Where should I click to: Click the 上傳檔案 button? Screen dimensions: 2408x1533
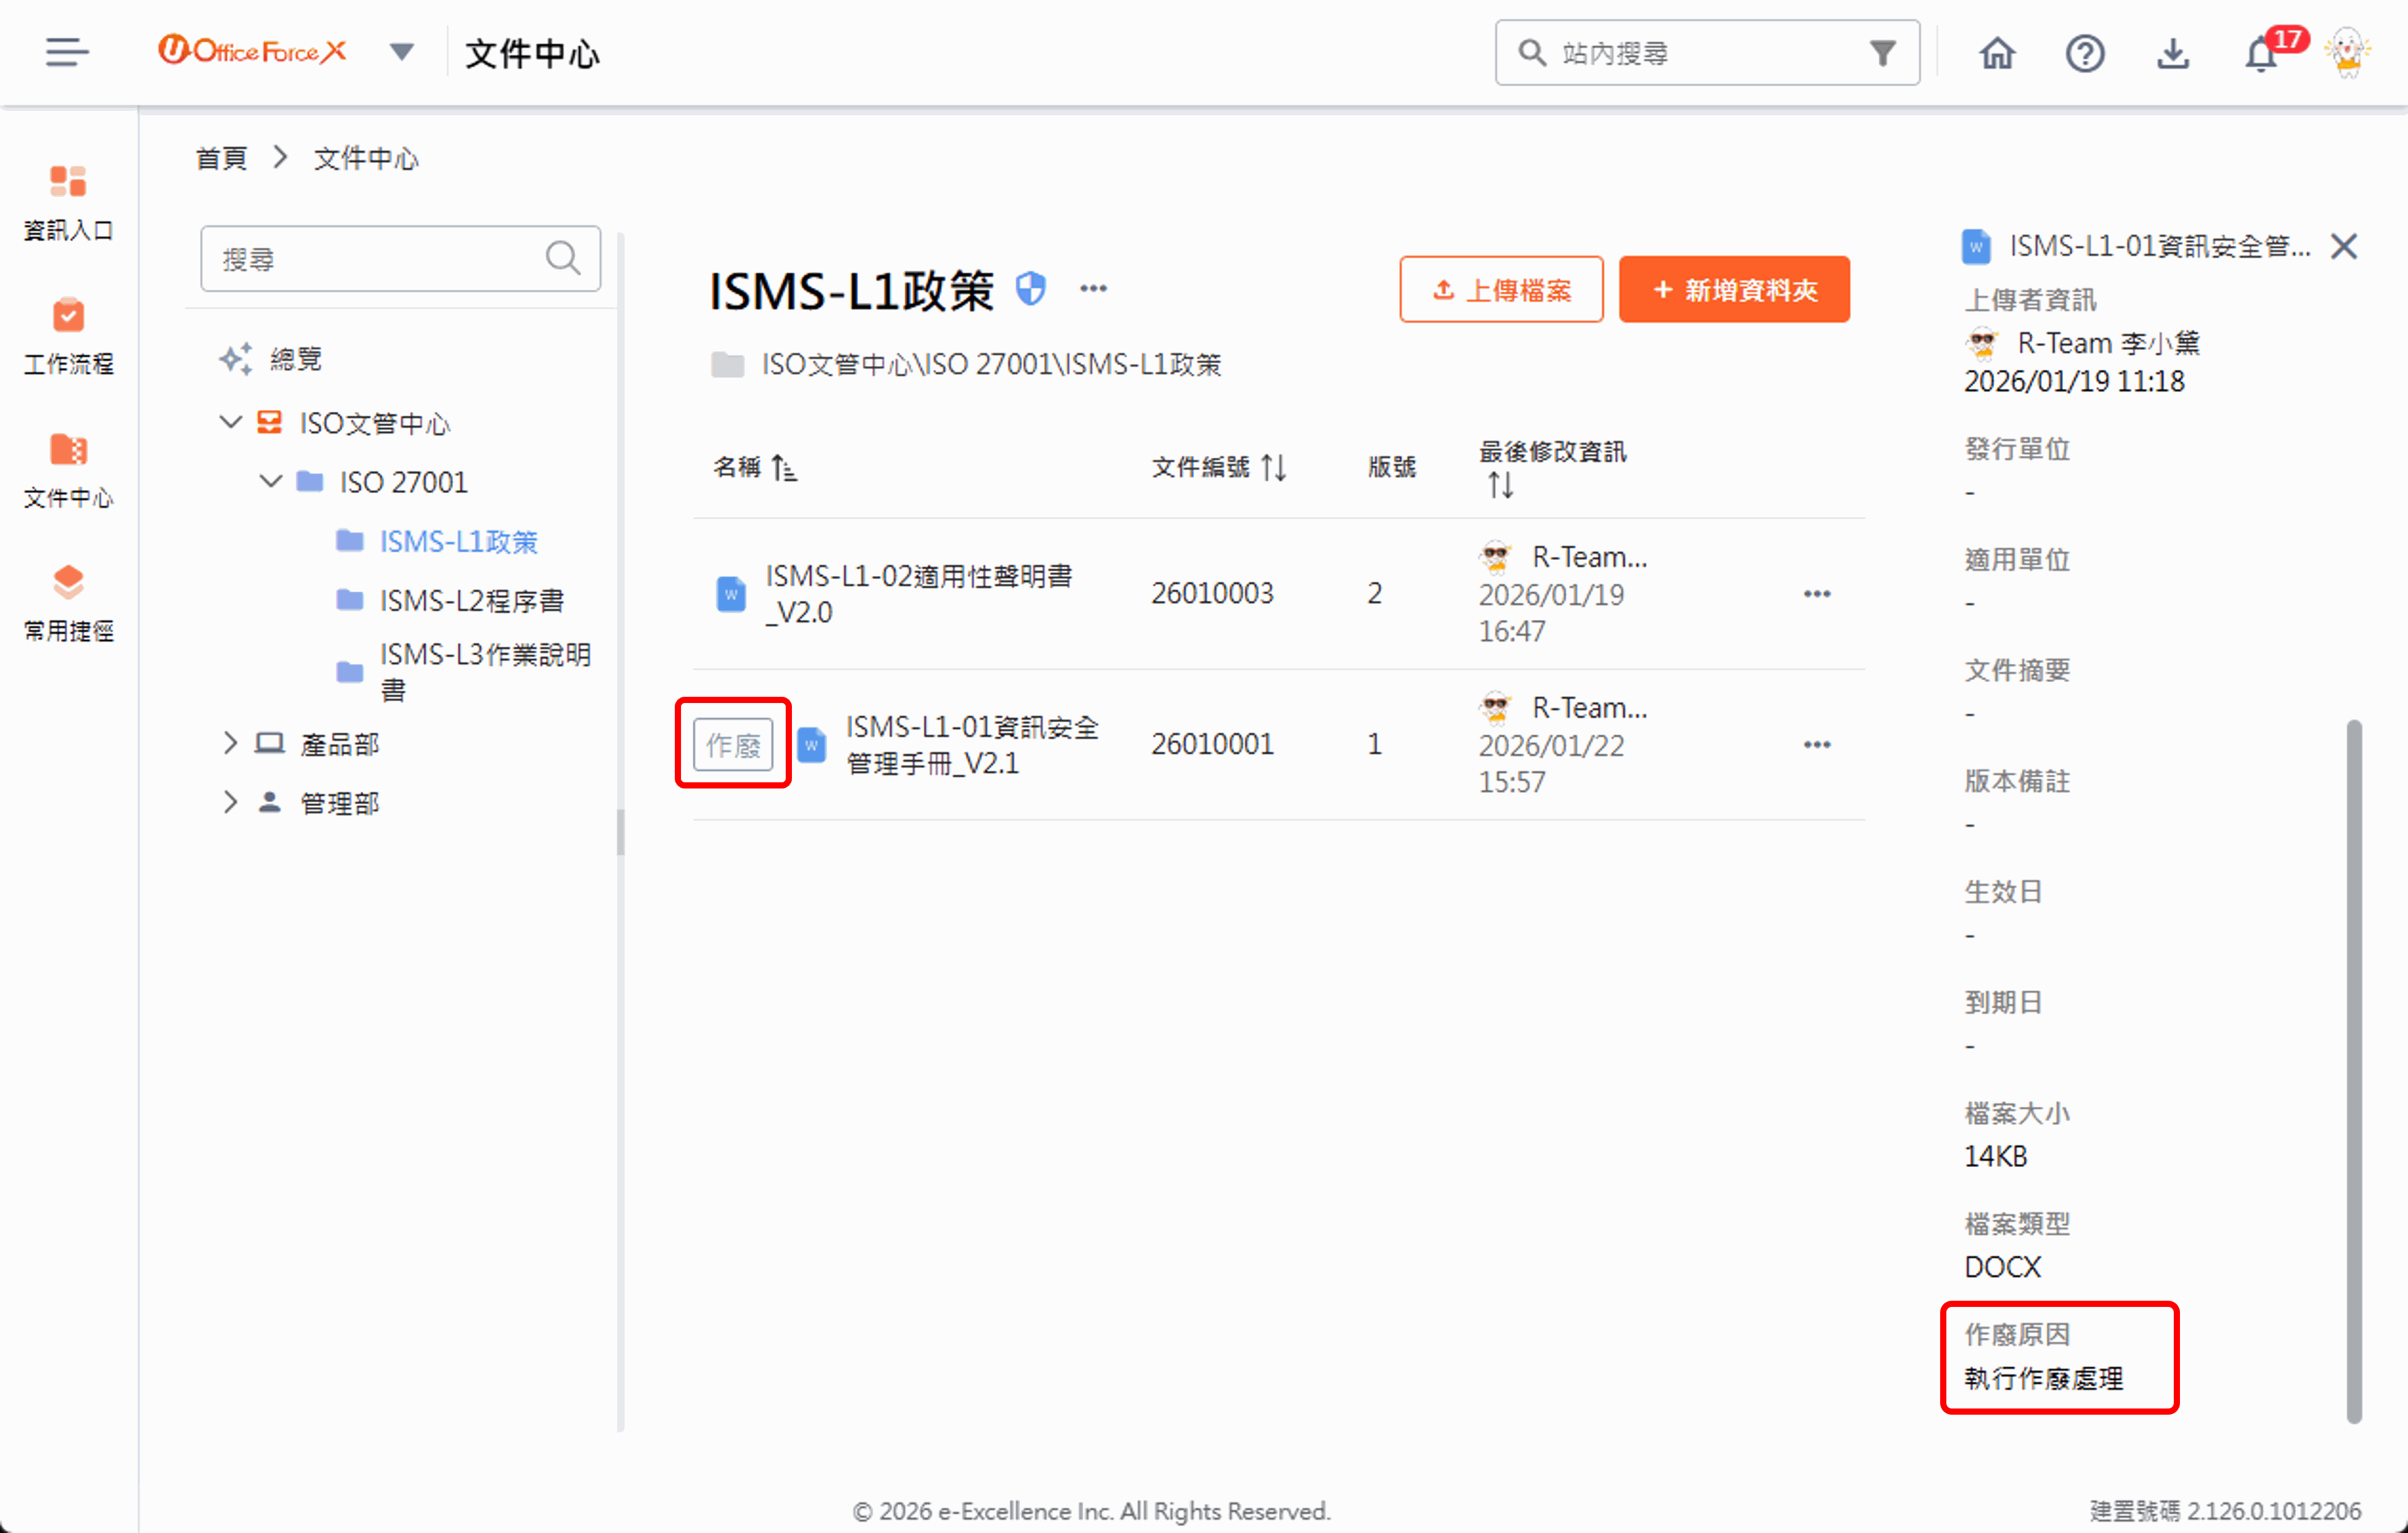(x=1500, y=290)
